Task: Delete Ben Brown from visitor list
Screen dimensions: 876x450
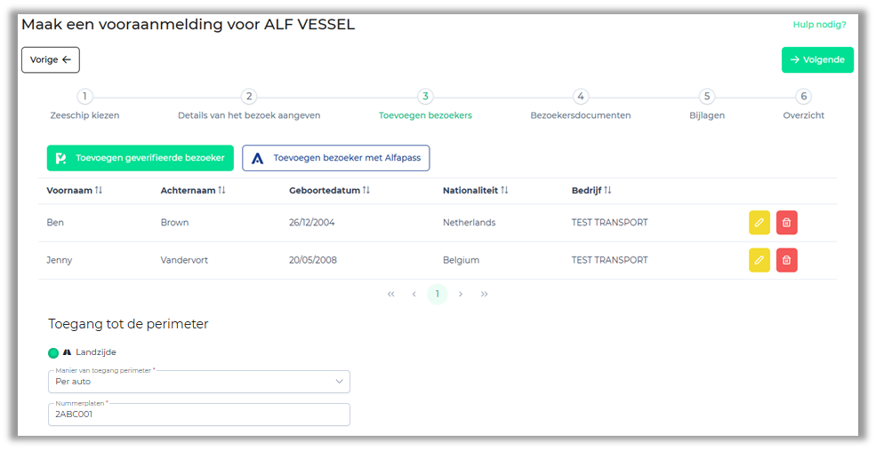Action: point(786,223)
